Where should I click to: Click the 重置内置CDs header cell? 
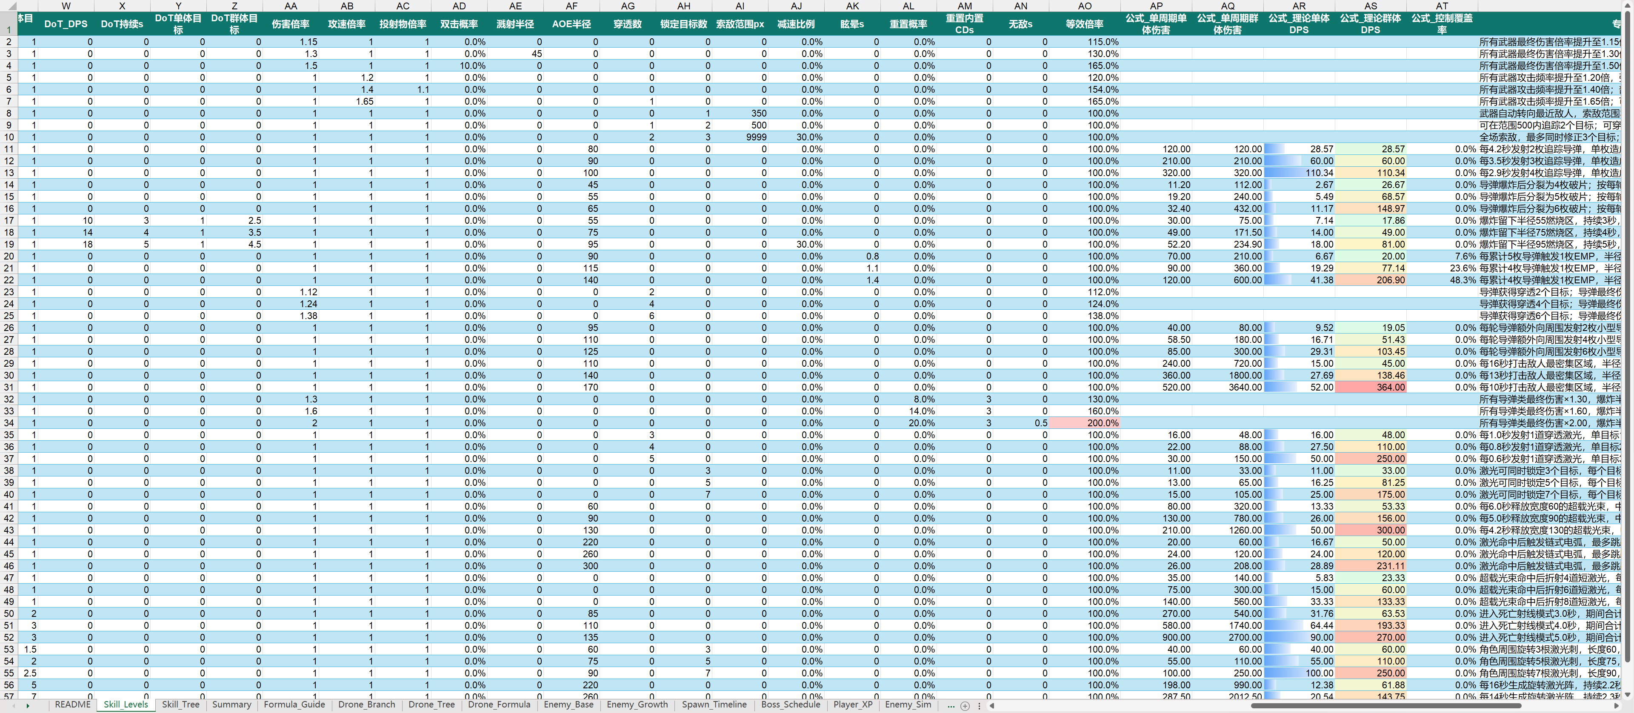[x=964, y=24]
